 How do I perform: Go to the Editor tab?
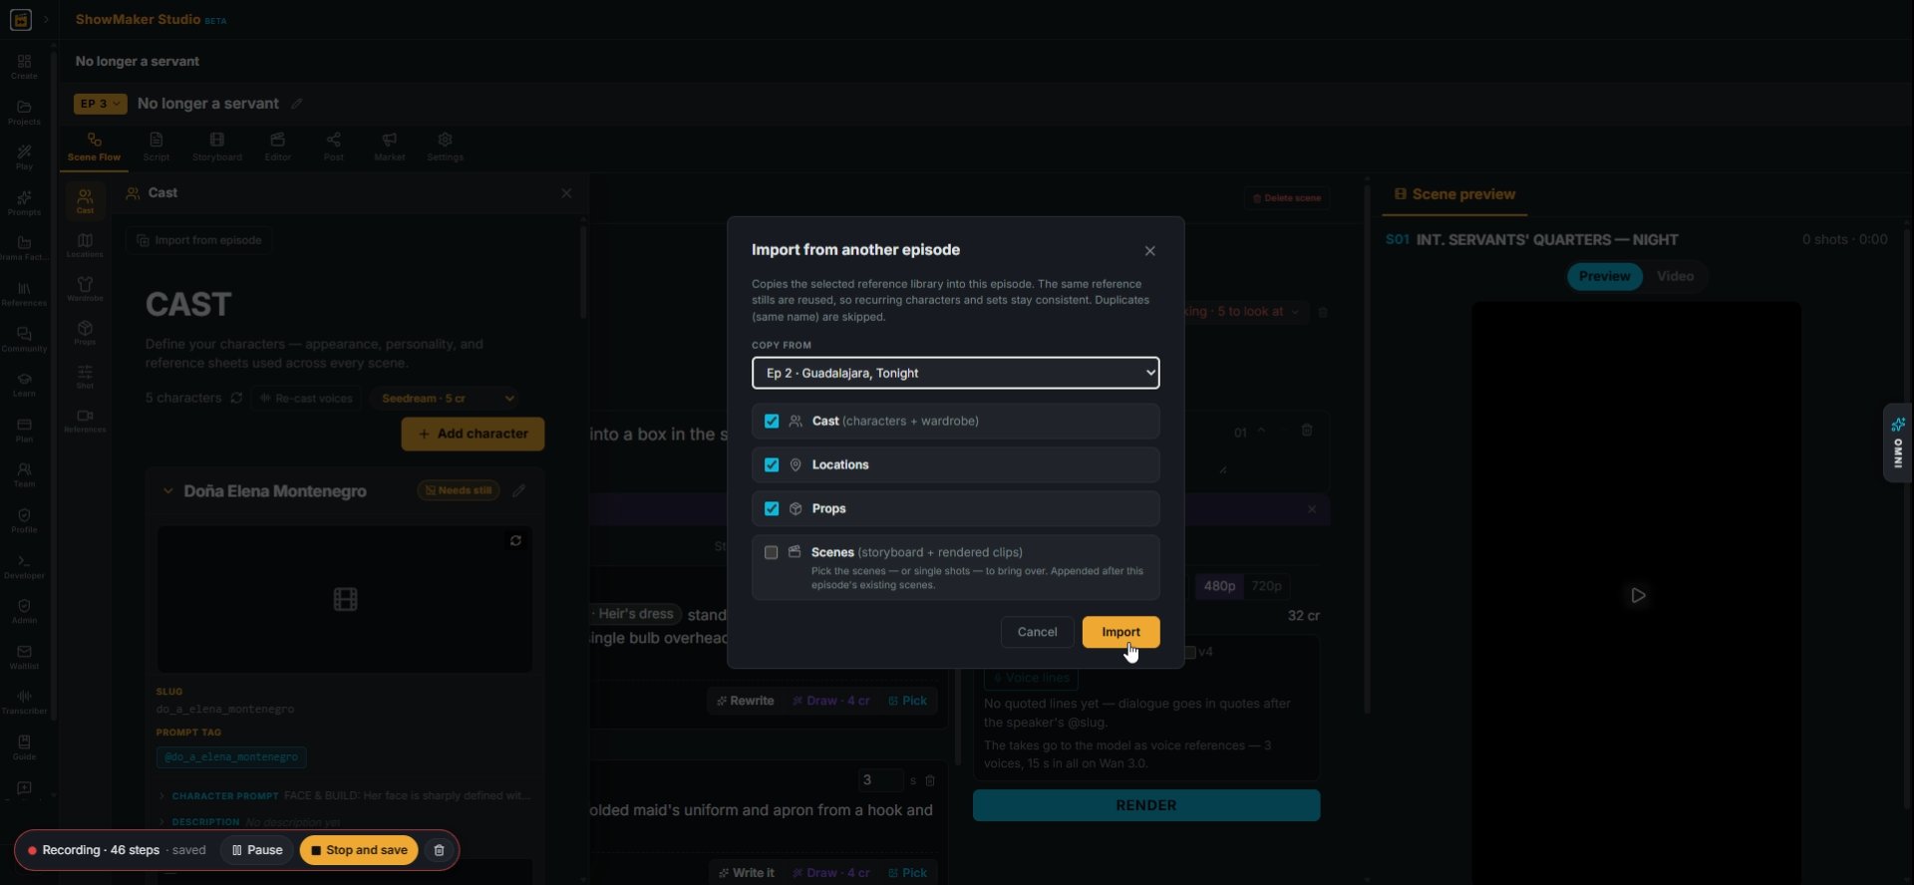click(x=278, y=147)
